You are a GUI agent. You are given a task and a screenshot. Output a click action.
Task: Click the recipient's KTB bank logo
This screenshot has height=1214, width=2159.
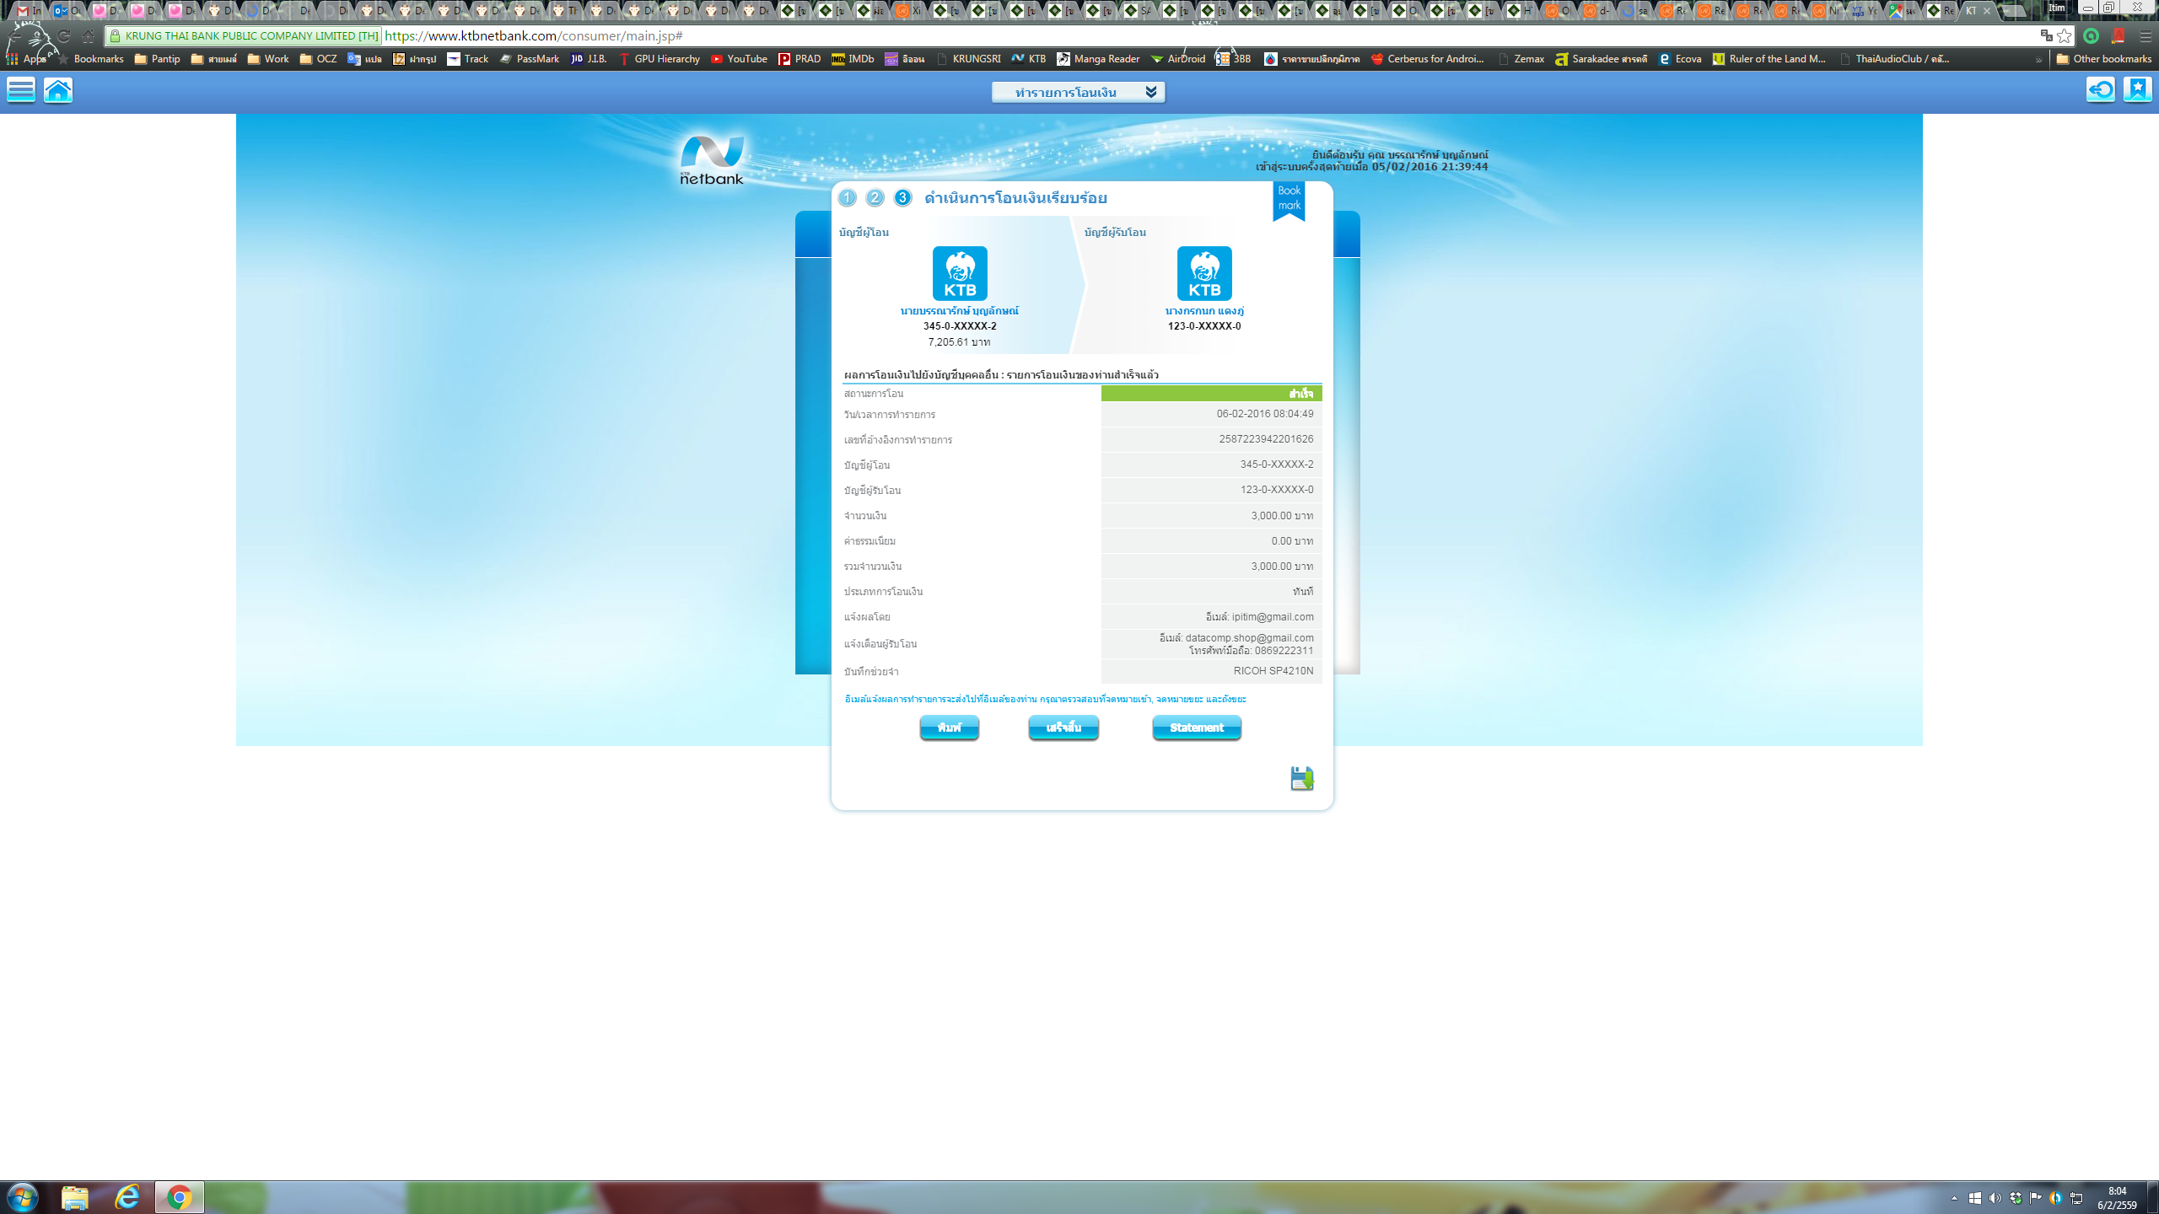click(1203, 273)
